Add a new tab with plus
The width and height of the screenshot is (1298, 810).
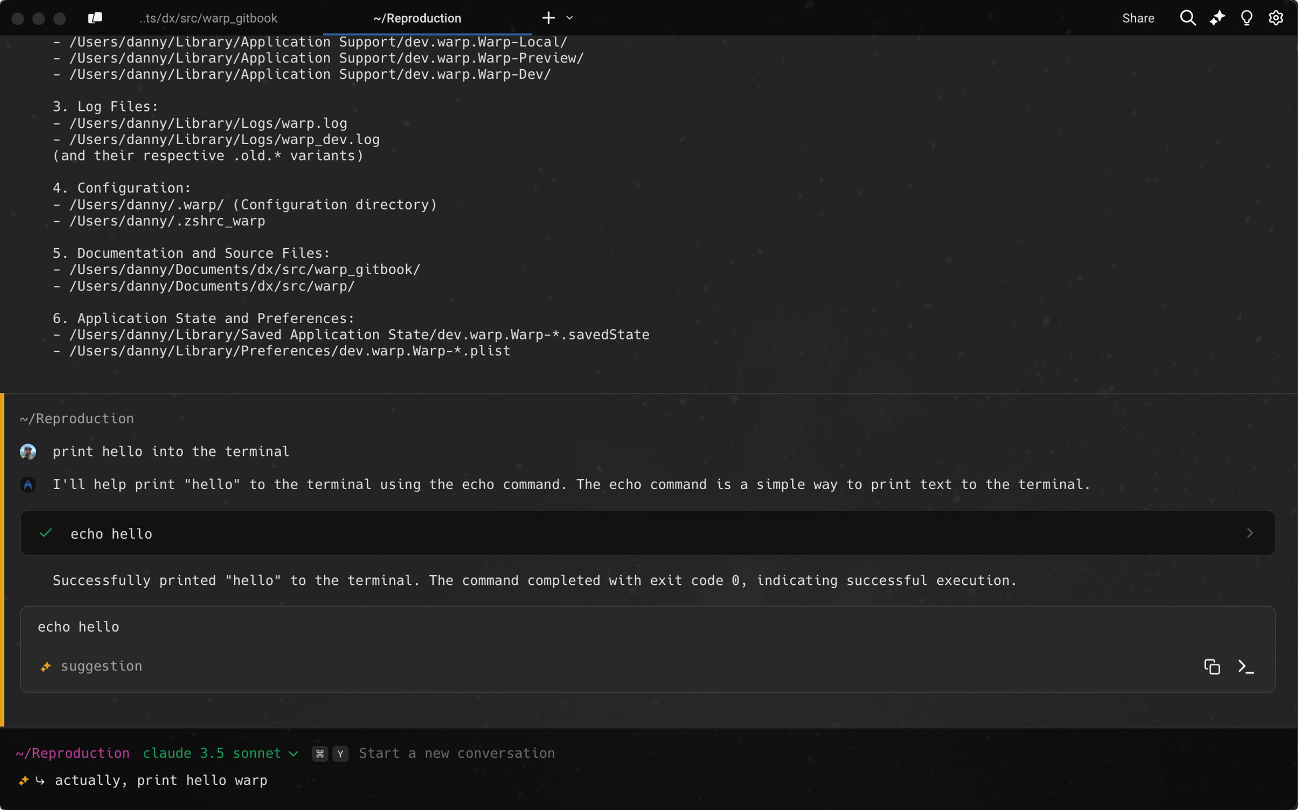coord(548,18)
